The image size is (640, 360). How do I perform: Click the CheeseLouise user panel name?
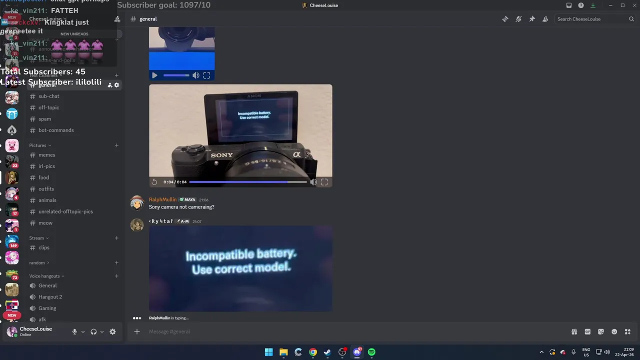point(36,329)
